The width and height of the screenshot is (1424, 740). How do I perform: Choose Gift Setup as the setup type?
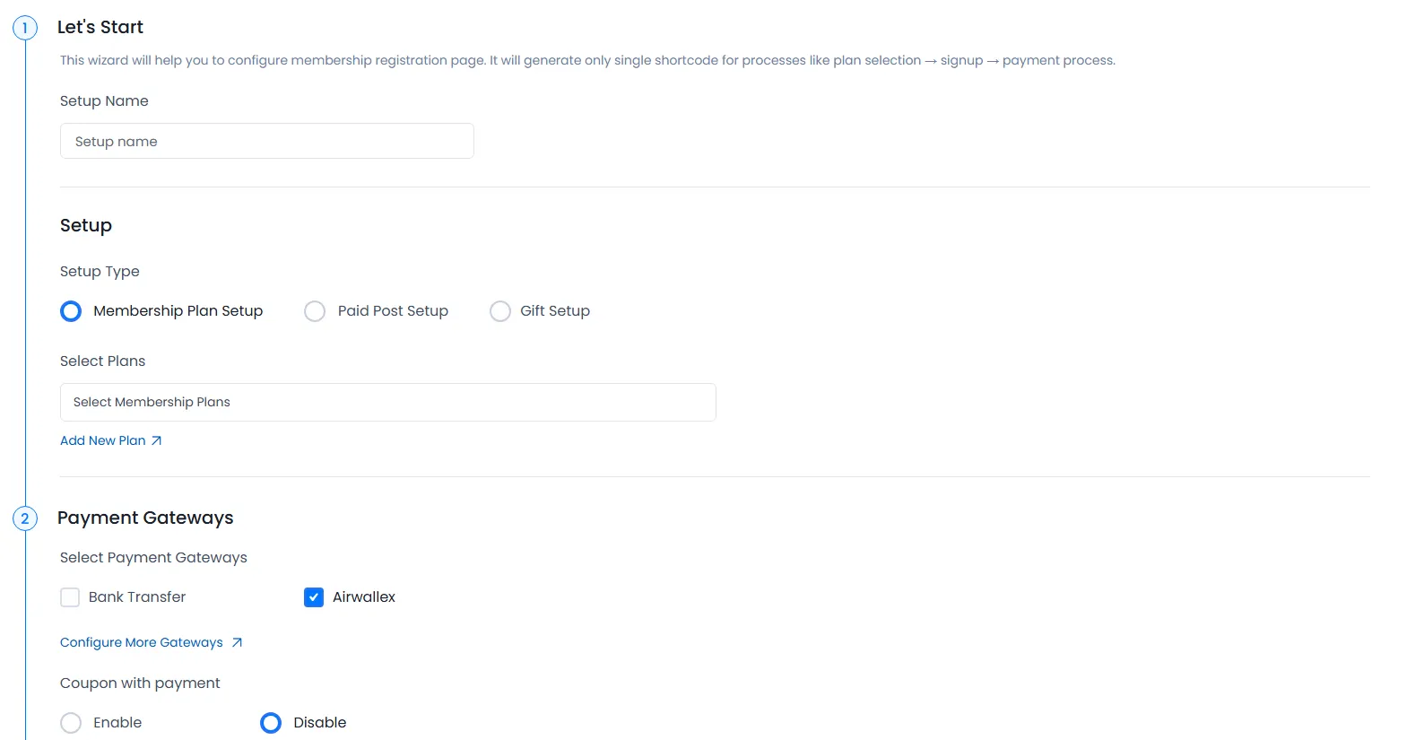pyautogui.click(x=500, y=310)
